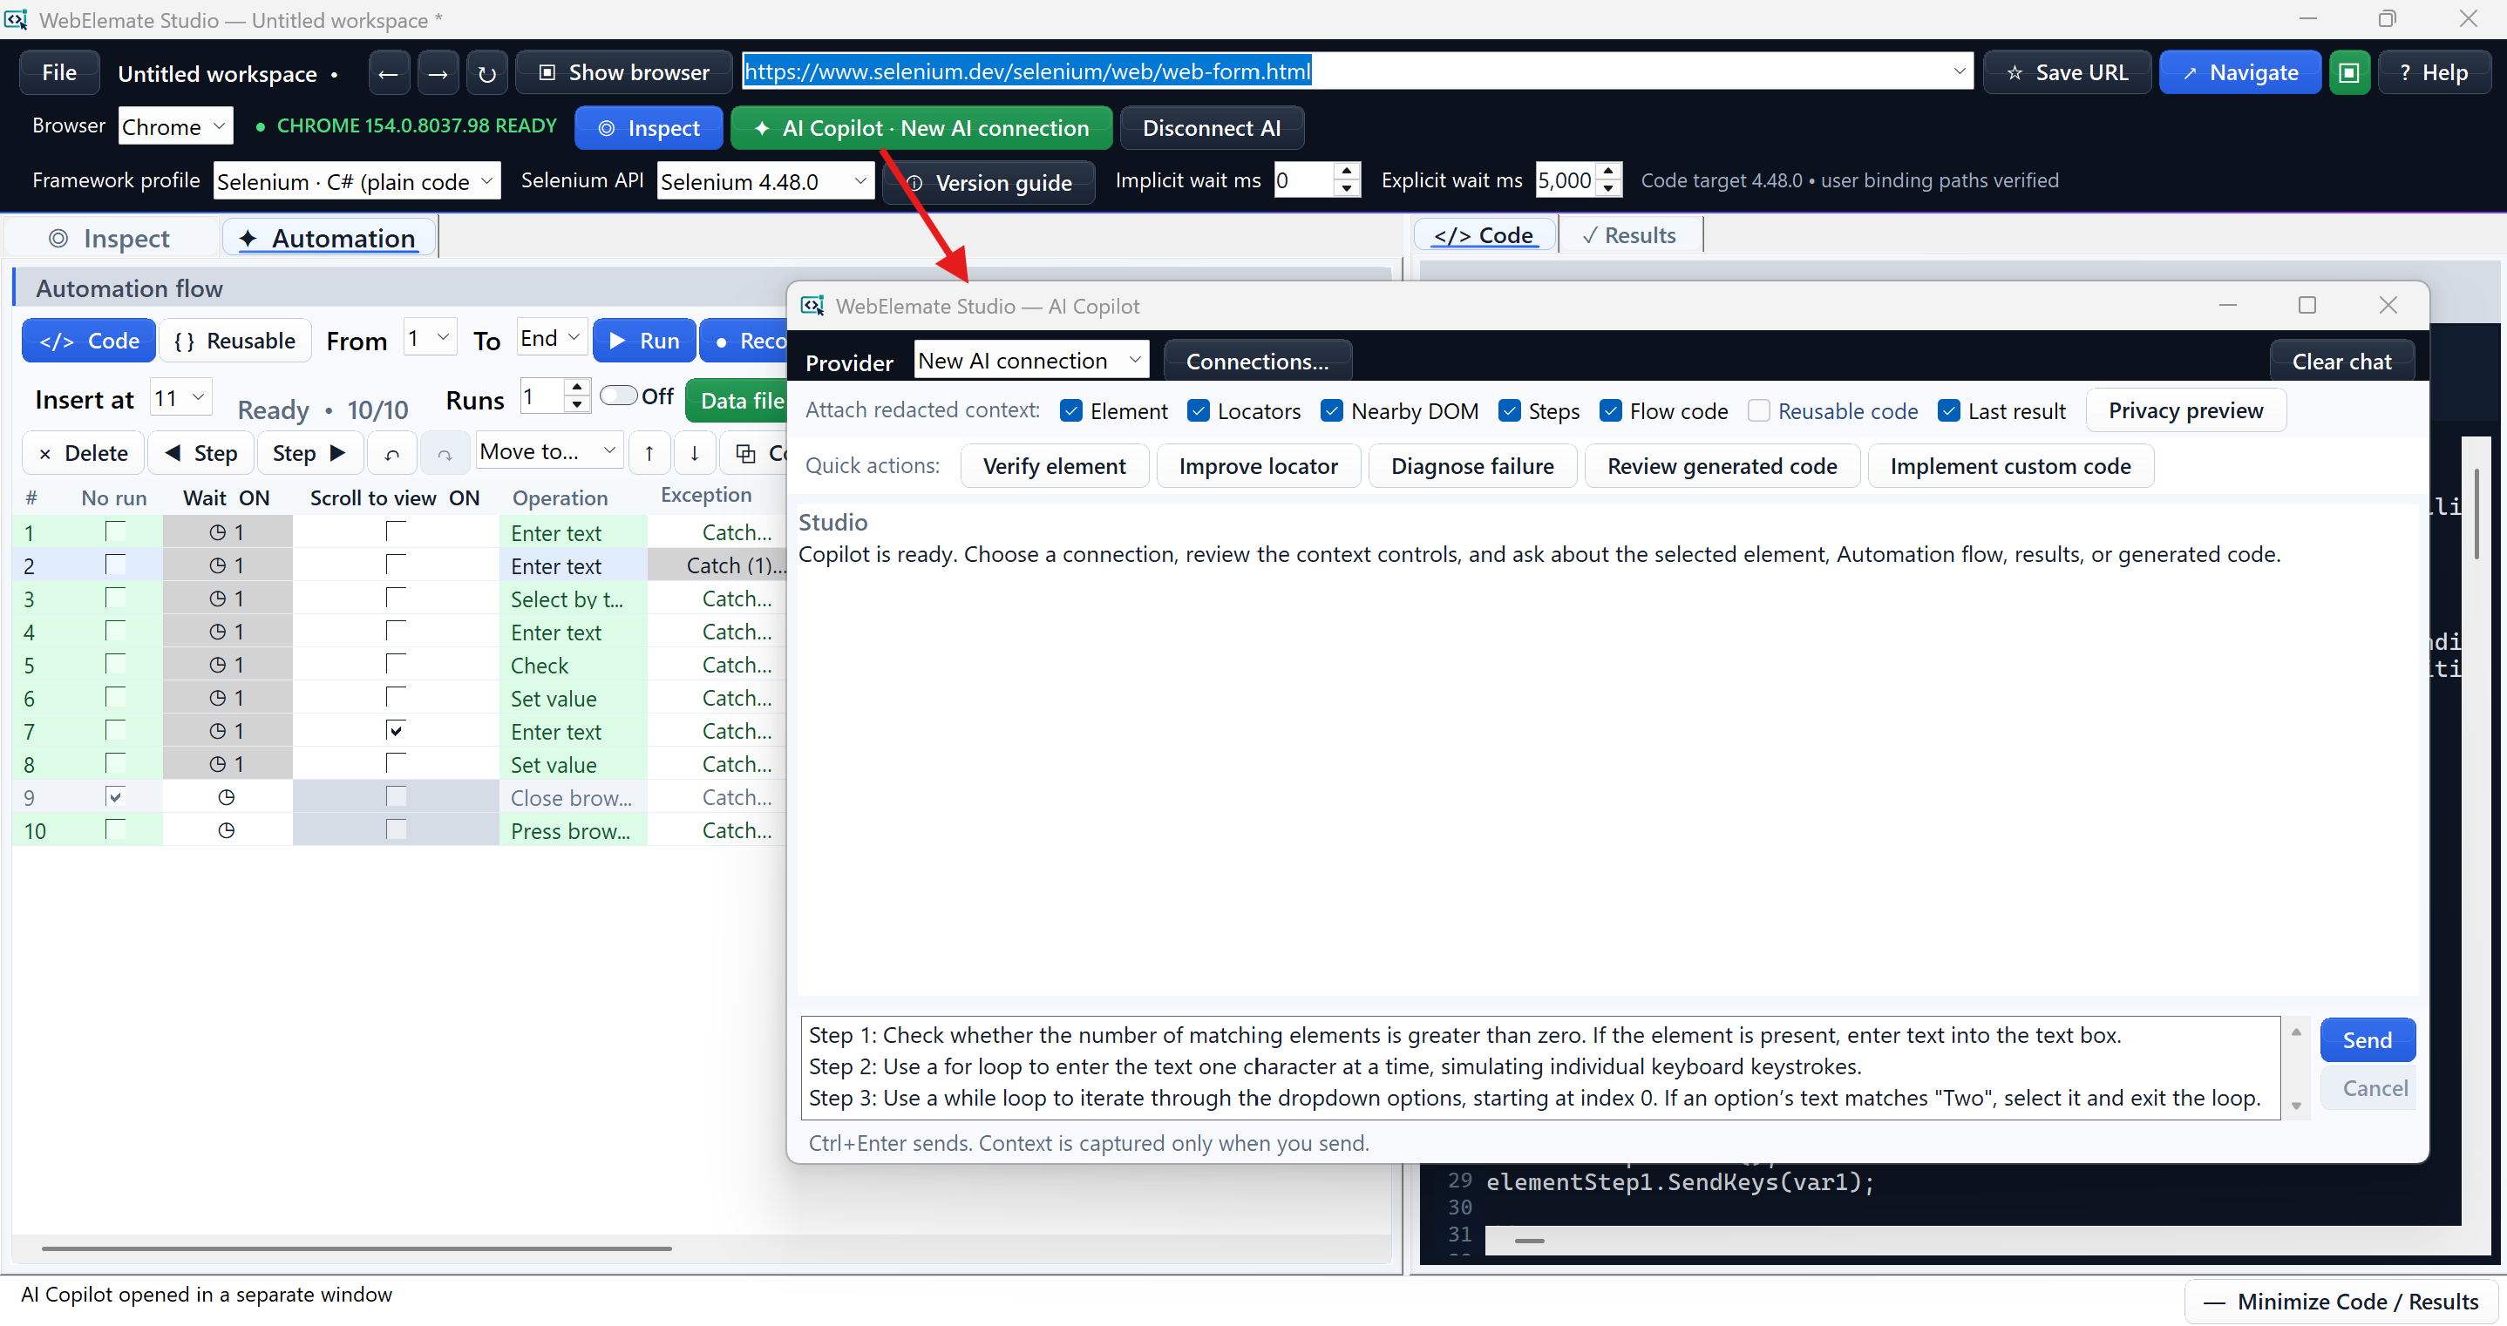Step backward in the flow
The image size is (2507, 1326).
(201, 453)
